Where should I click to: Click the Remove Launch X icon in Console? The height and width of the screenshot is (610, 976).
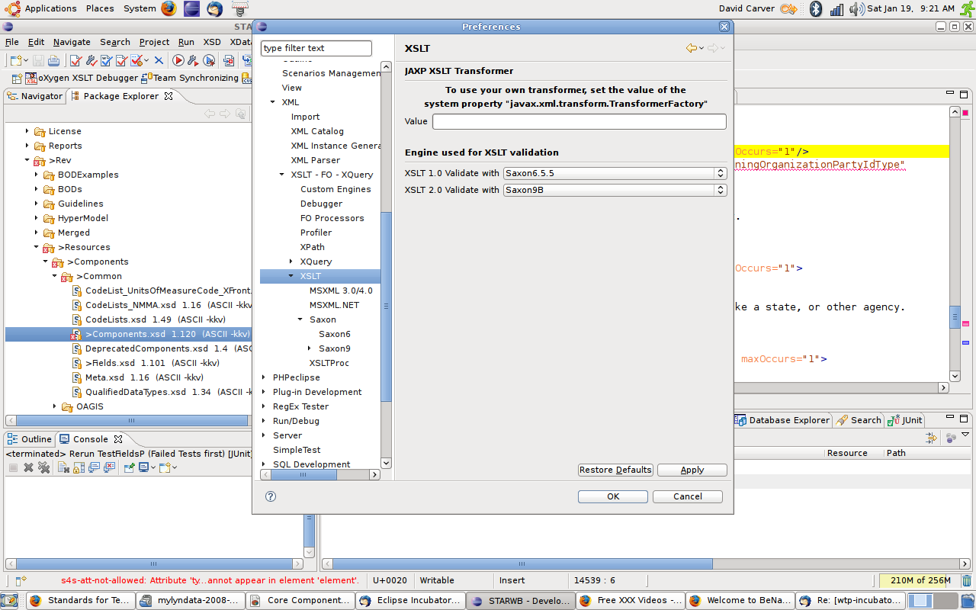tap(28, 467)
